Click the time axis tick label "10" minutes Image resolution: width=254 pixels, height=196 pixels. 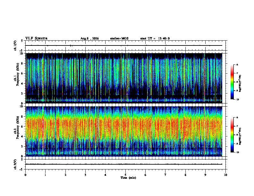[225, 175]
